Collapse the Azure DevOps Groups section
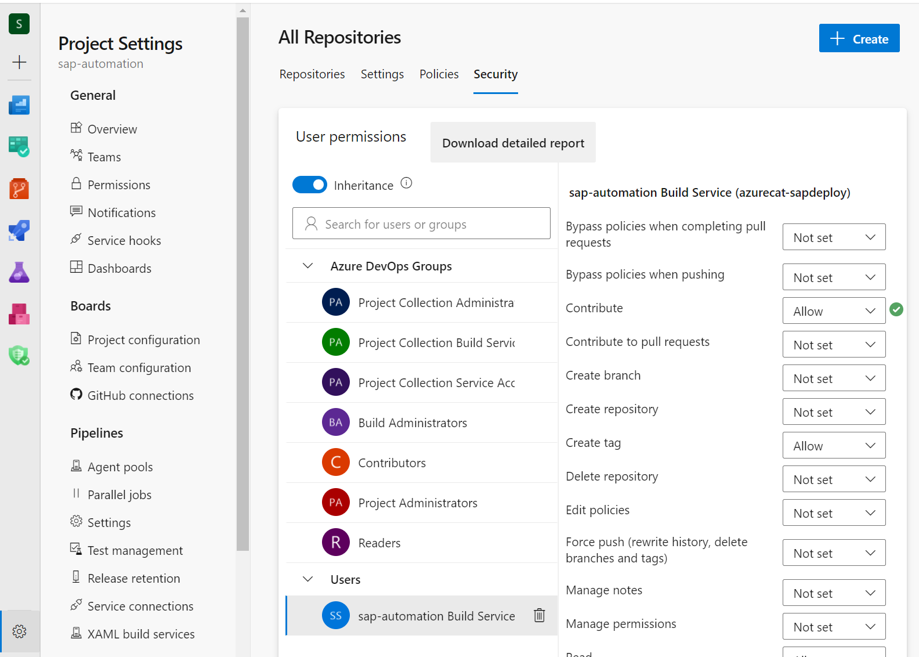 pos(308,266)
